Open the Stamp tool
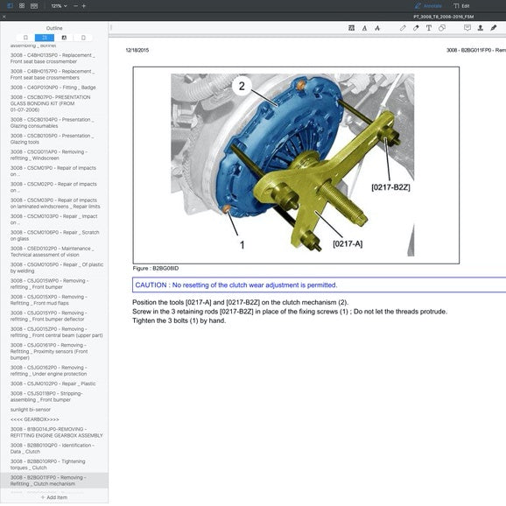The width and height of the screenshot is (506, 506). pyautogui.click(x=481, y=28)
